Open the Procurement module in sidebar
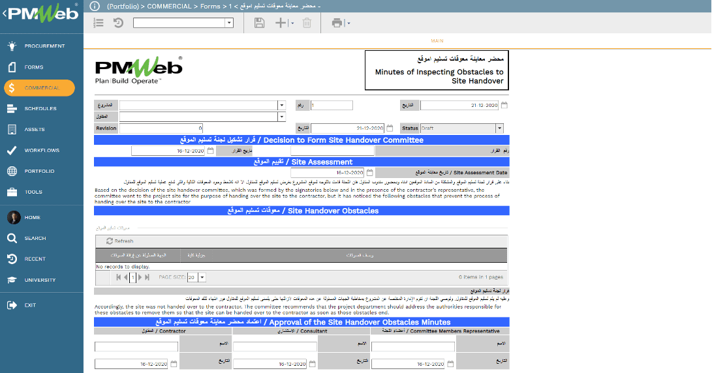 pyautogui.click(x=42, y=46)
